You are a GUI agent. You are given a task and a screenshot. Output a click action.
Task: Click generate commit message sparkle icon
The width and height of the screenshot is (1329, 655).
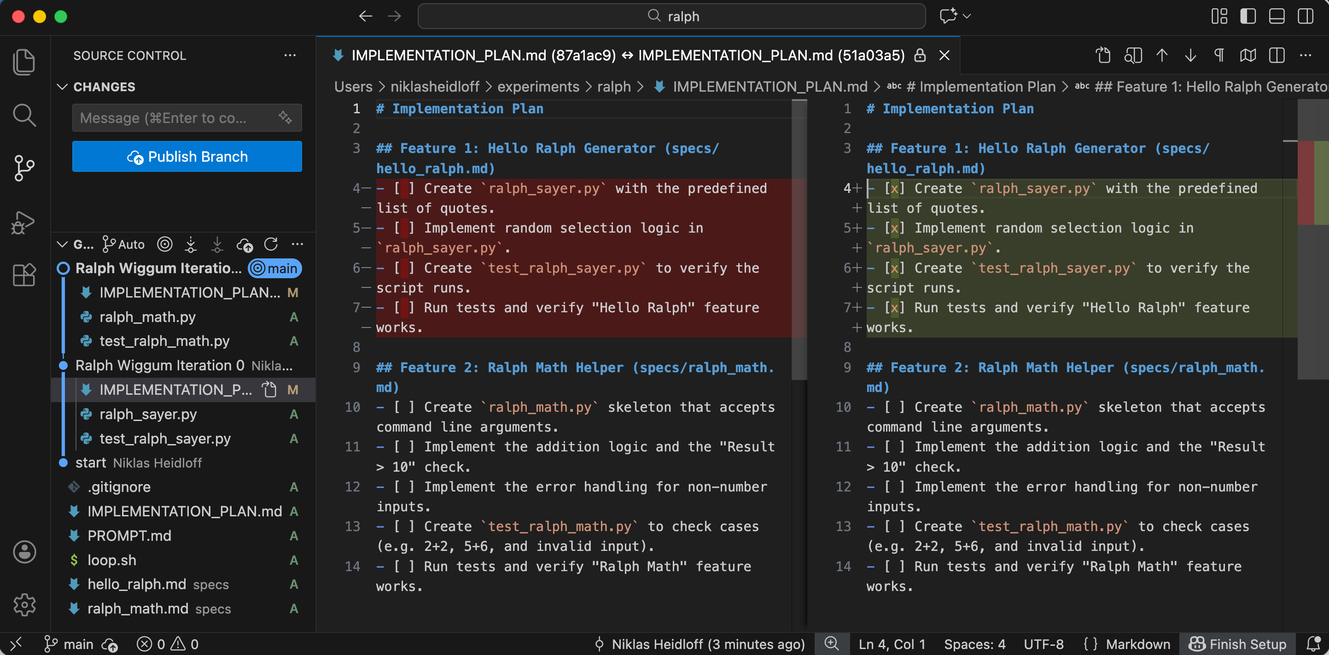click(x=286, y=117)
